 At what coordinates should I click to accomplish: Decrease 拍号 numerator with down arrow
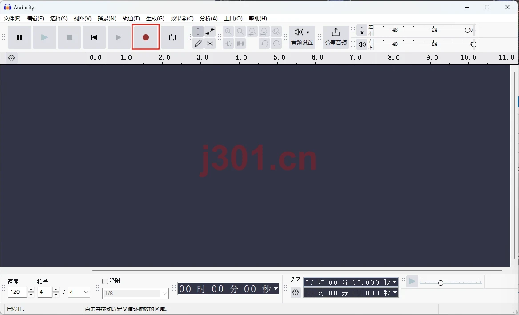point(56,295)
